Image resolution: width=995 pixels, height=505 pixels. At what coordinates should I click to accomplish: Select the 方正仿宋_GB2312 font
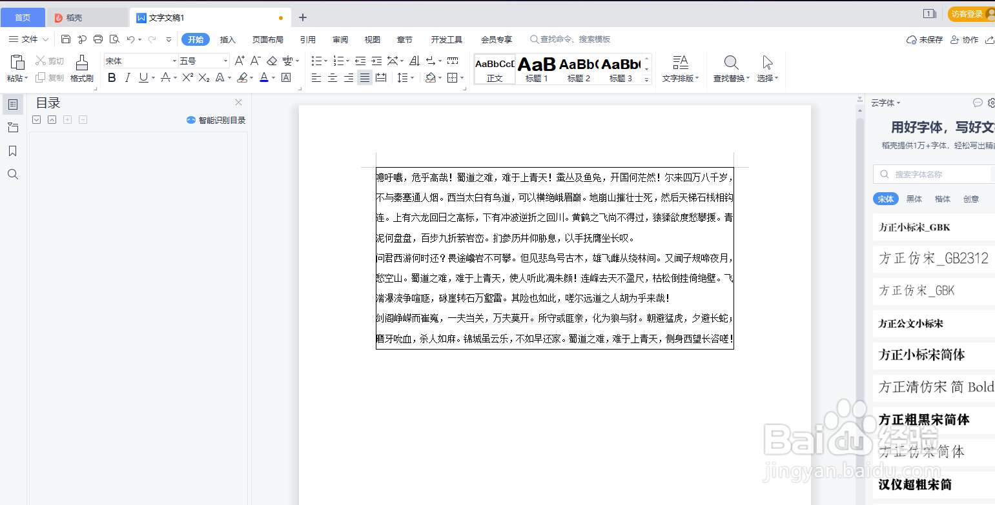point(932,258)
